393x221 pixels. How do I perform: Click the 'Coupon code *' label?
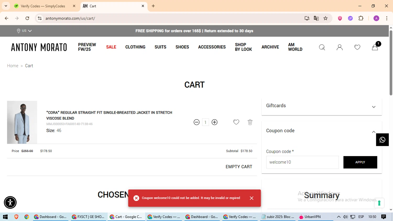280,152
